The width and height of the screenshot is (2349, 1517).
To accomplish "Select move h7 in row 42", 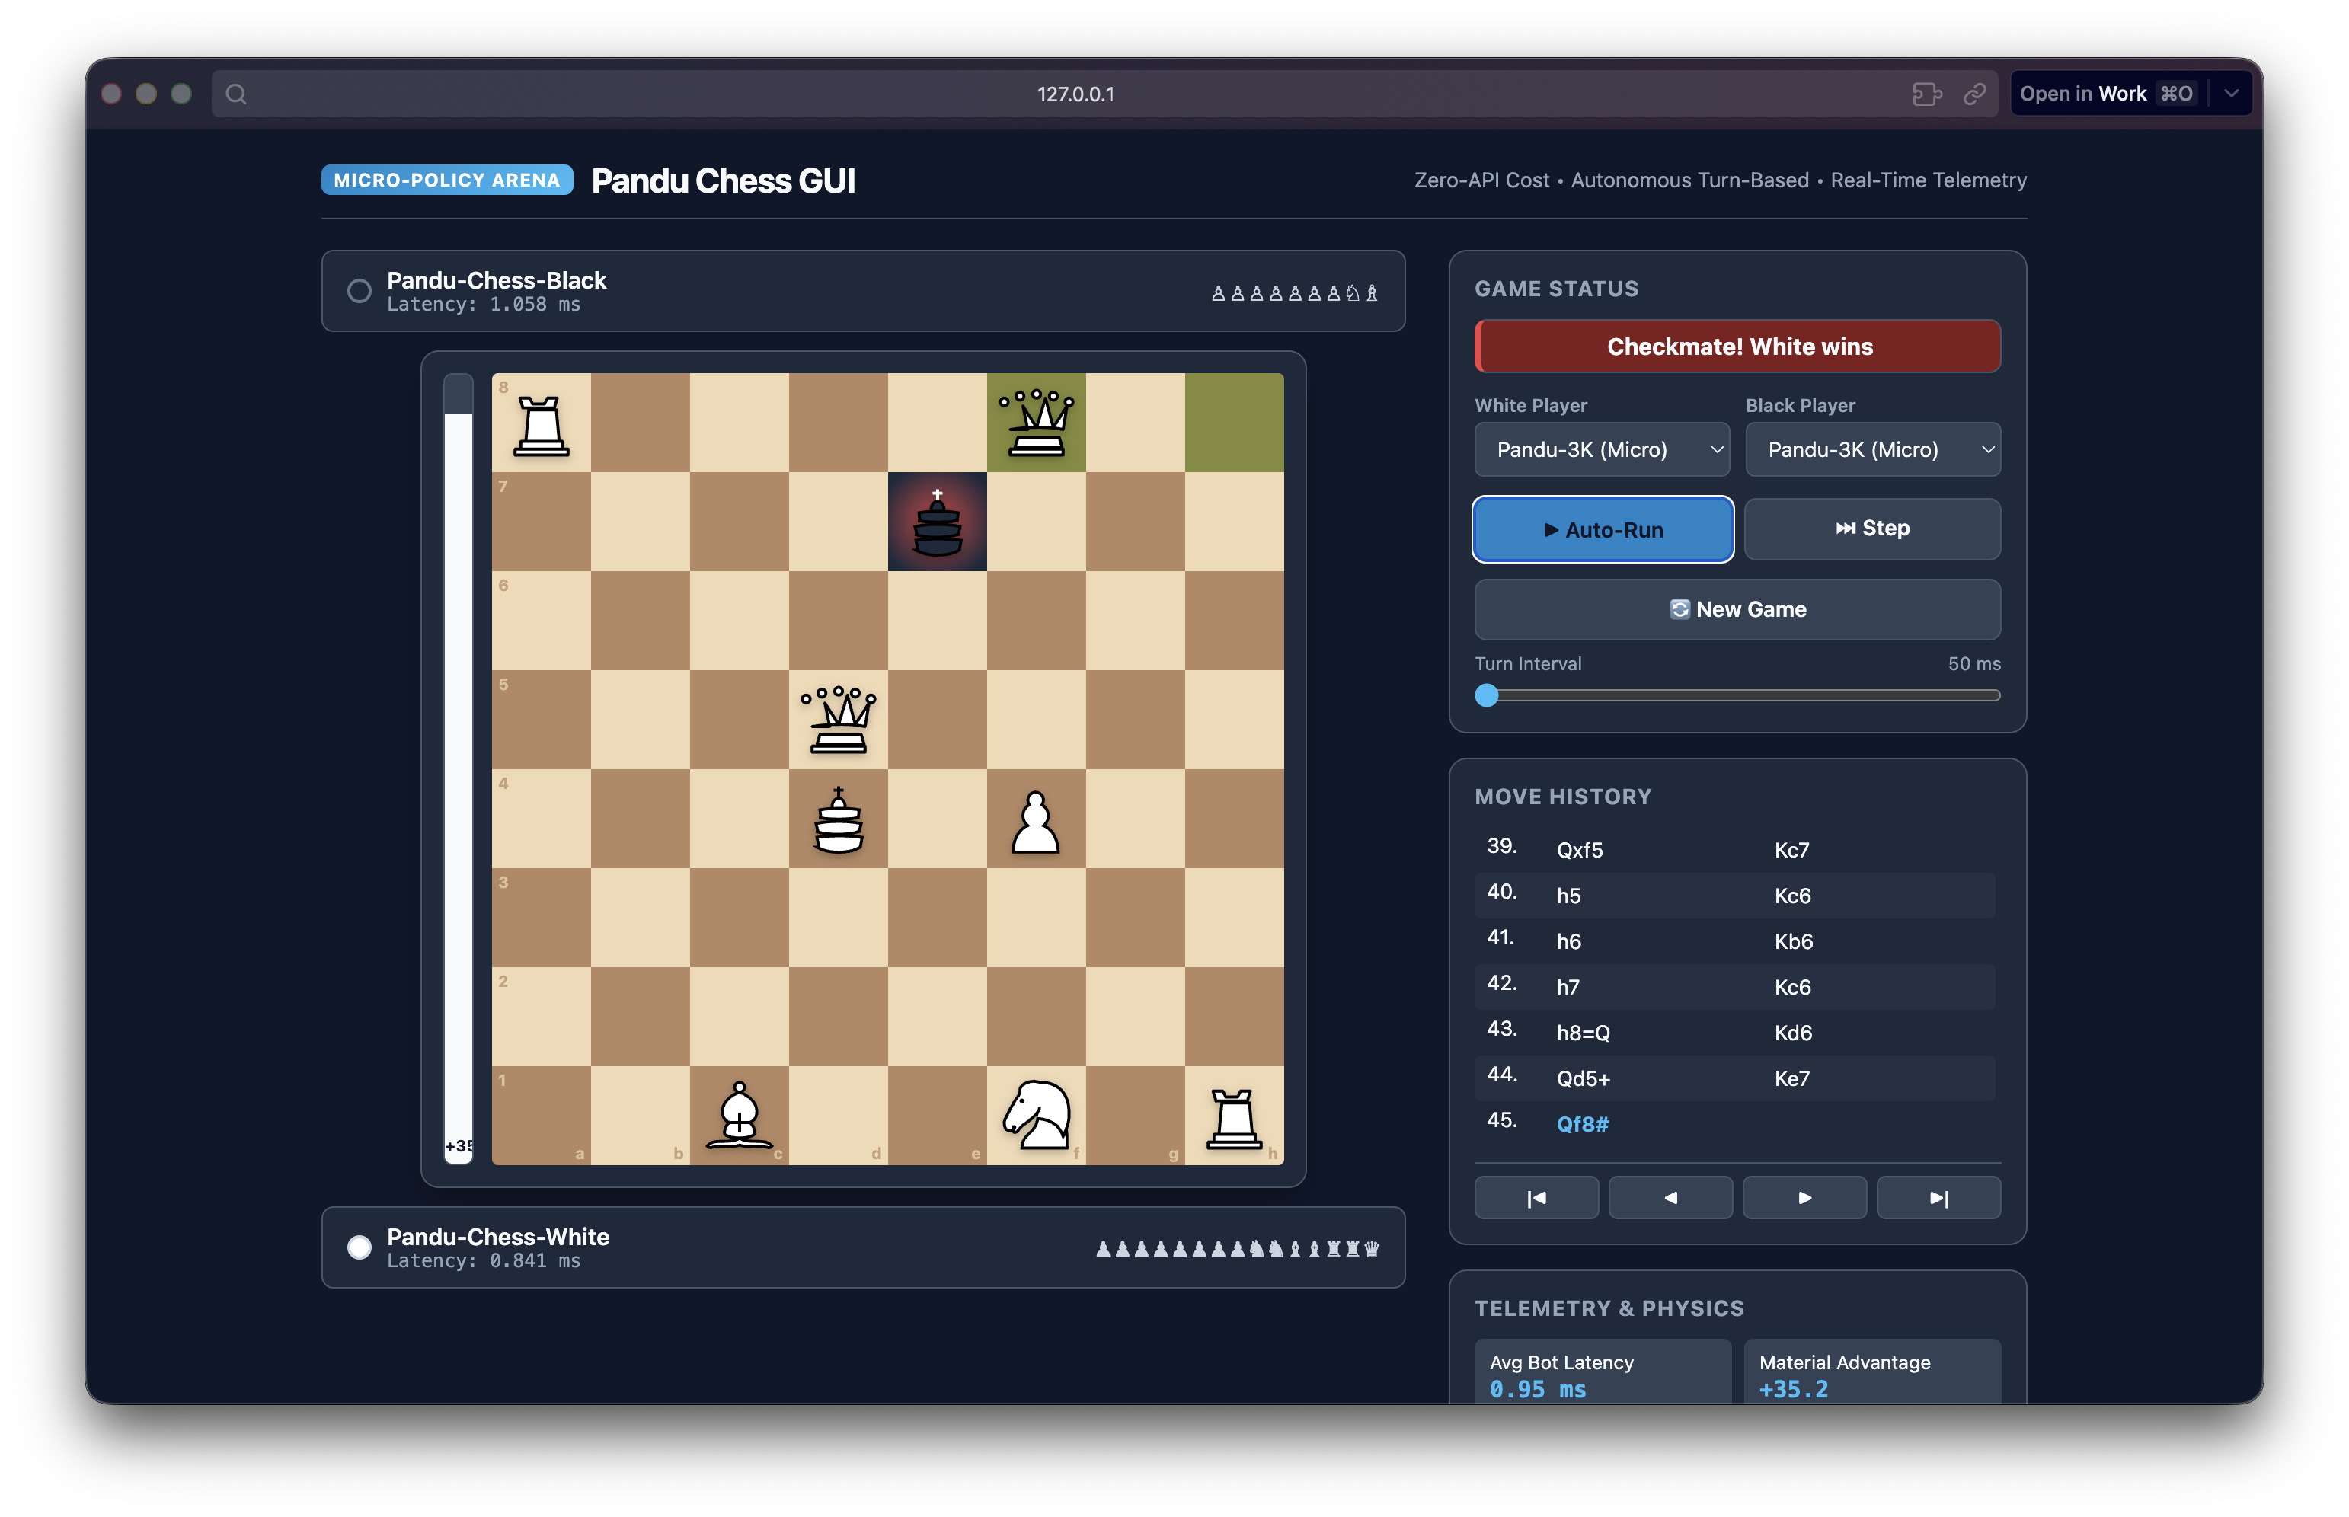I will pyautogui.click(x=1568, y=987).
